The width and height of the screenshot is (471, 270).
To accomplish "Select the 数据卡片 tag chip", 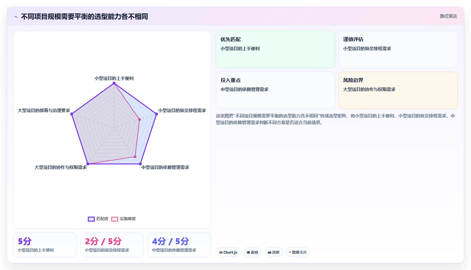I will (x=298, y=252).
